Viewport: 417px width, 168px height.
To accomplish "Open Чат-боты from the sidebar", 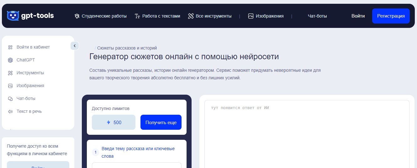I will [26, 98].
